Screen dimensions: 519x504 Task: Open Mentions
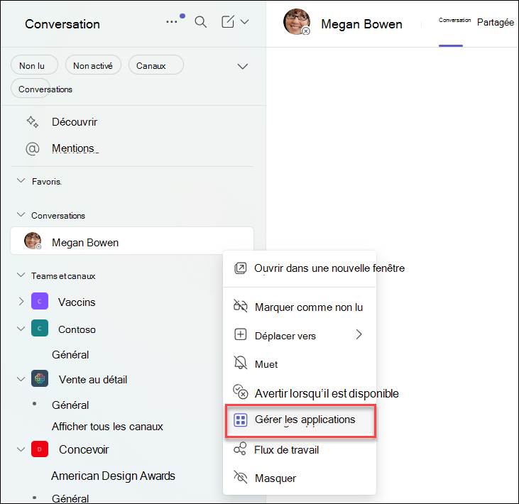click(73, 148)
